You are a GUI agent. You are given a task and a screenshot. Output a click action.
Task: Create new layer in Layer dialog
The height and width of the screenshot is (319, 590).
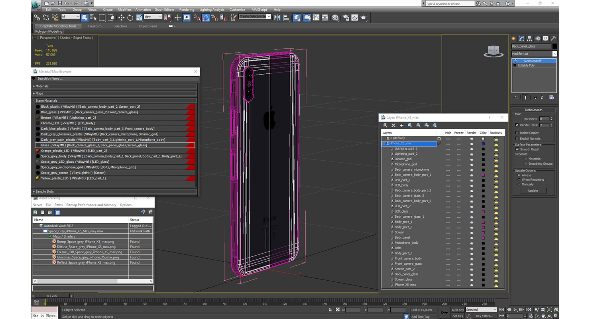click(385, 125)
